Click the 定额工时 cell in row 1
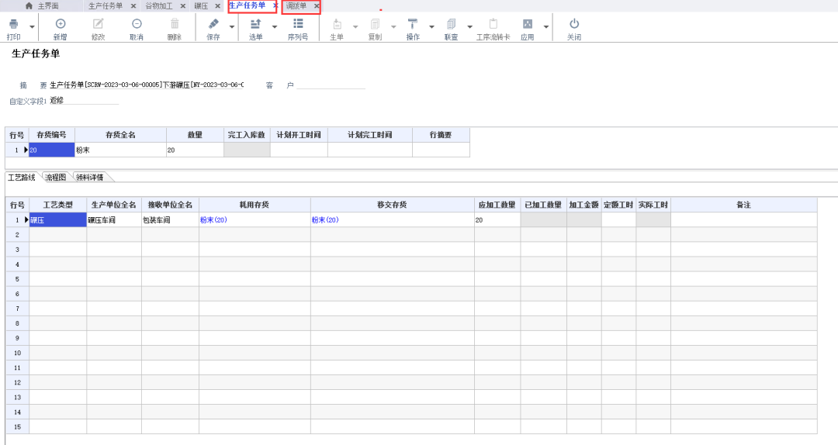The height and width of the screenshot is (445, 838). click(618, 220)
